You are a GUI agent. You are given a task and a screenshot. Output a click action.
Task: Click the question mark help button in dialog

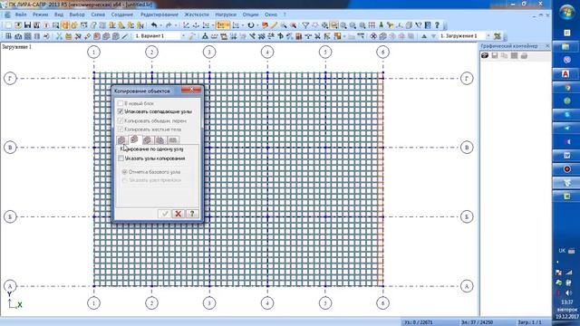pos(192,214)
